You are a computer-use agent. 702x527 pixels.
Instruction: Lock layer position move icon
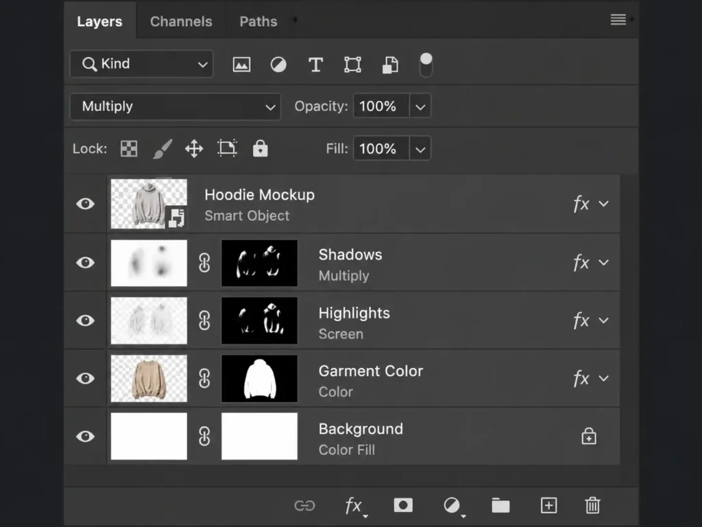(x=194, y=149)
